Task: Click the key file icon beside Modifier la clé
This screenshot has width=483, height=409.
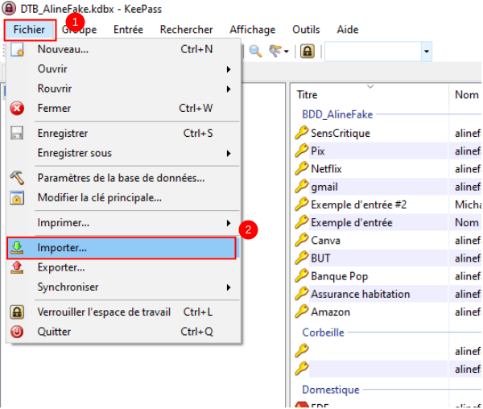Action: tap(17, 198)
